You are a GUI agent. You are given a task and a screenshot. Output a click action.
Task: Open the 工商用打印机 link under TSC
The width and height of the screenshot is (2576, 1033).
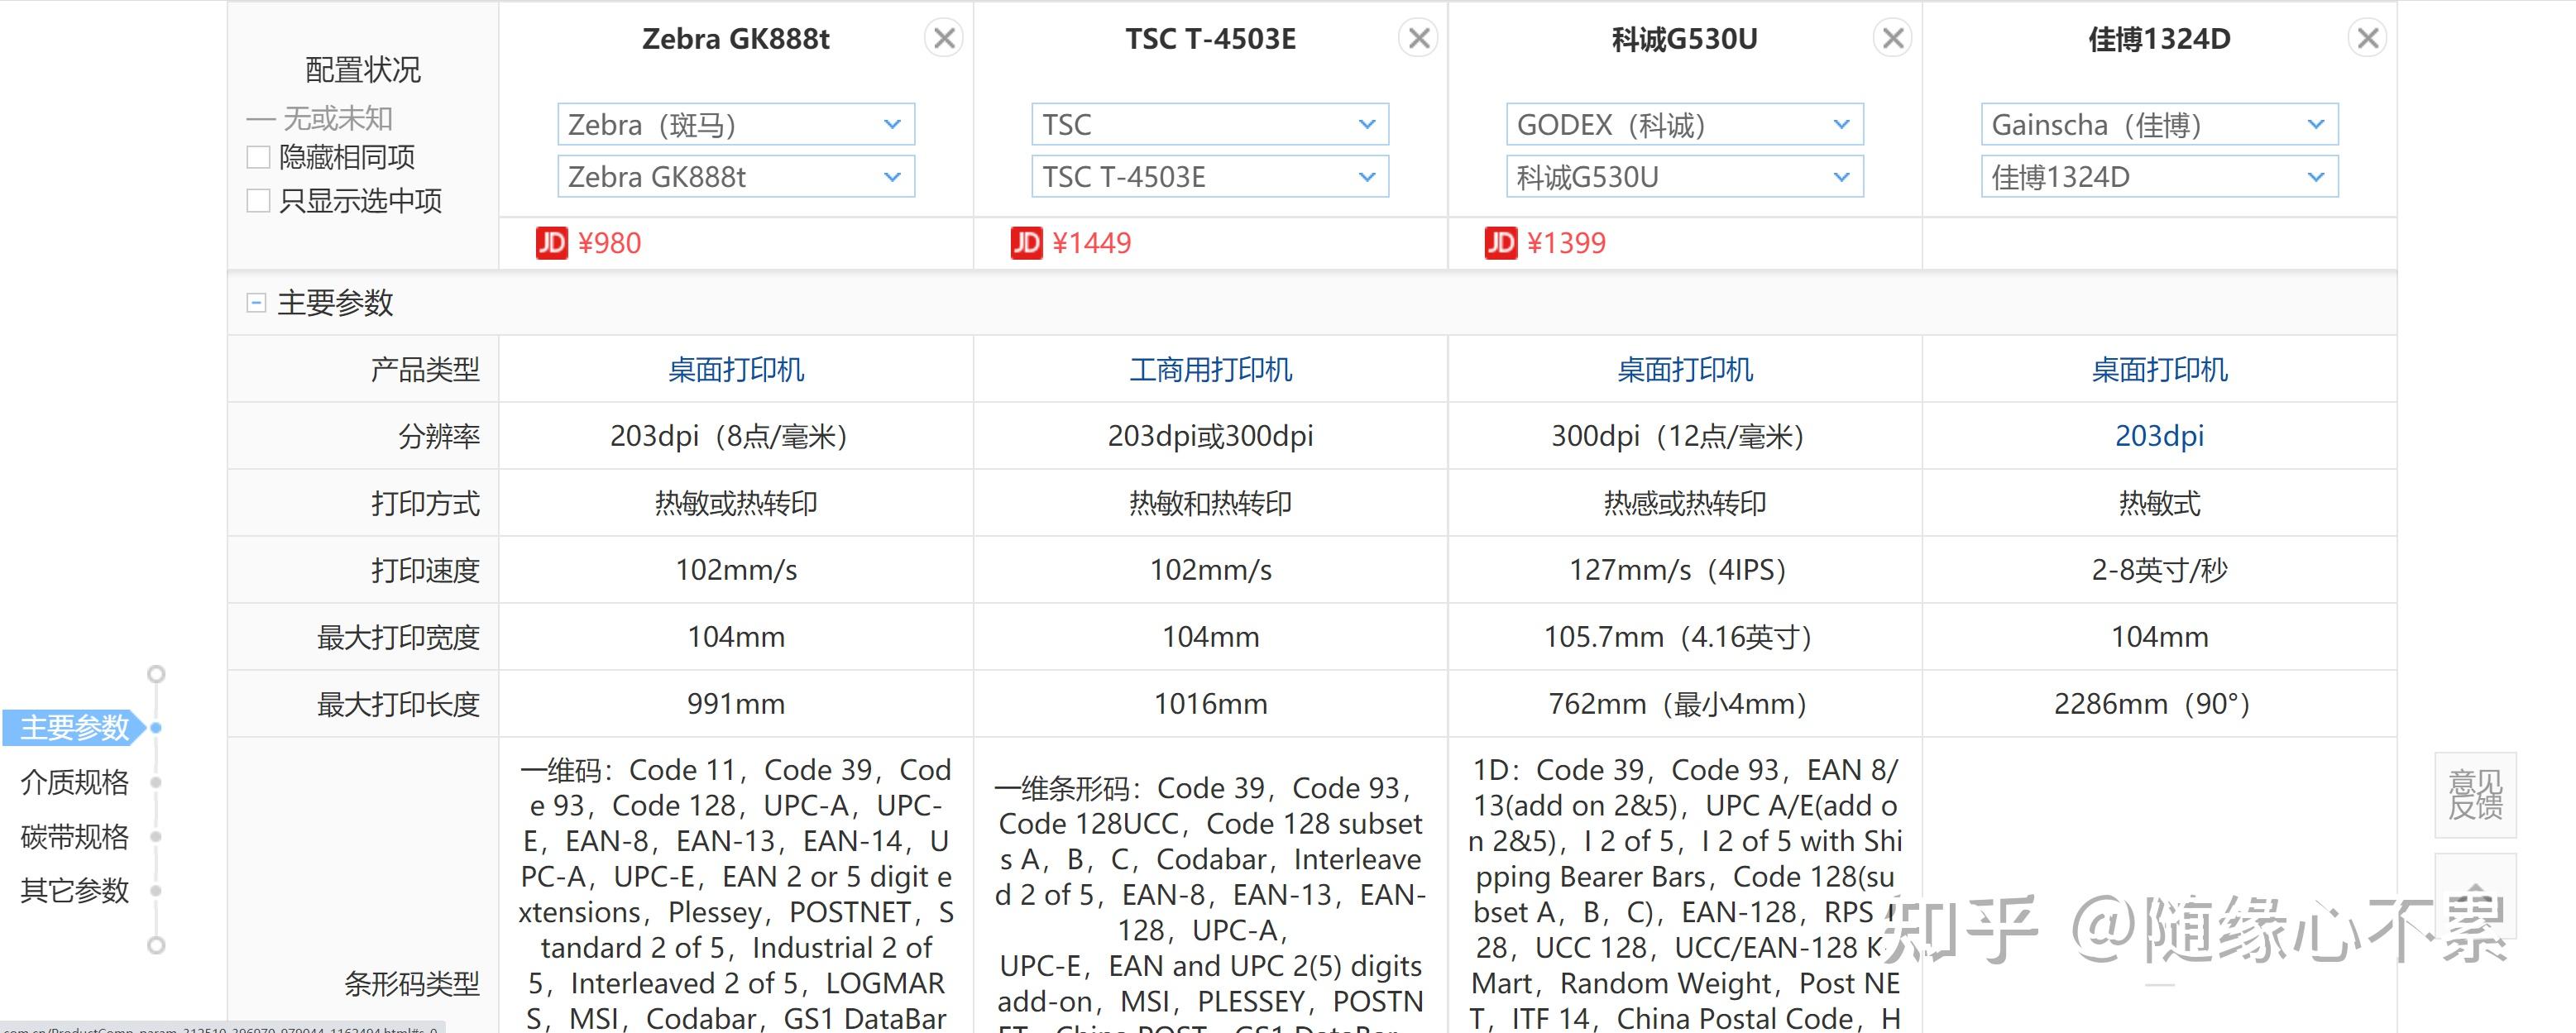(1209, 369)
